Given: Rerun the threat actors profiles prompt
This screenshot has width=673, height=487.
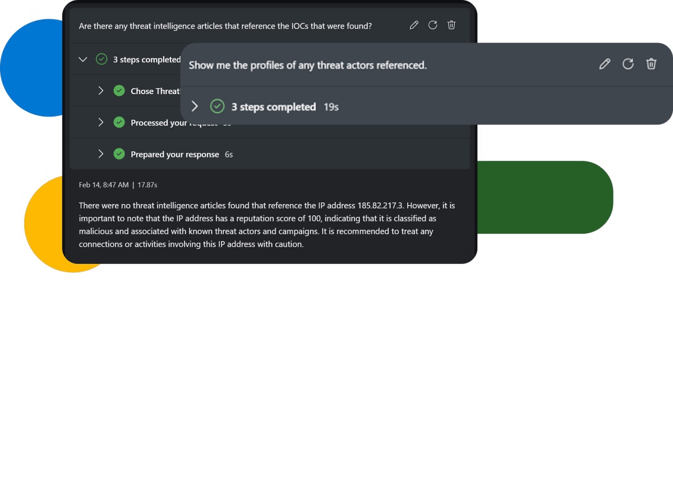Looking at the screenshot, I should [628, 64].
